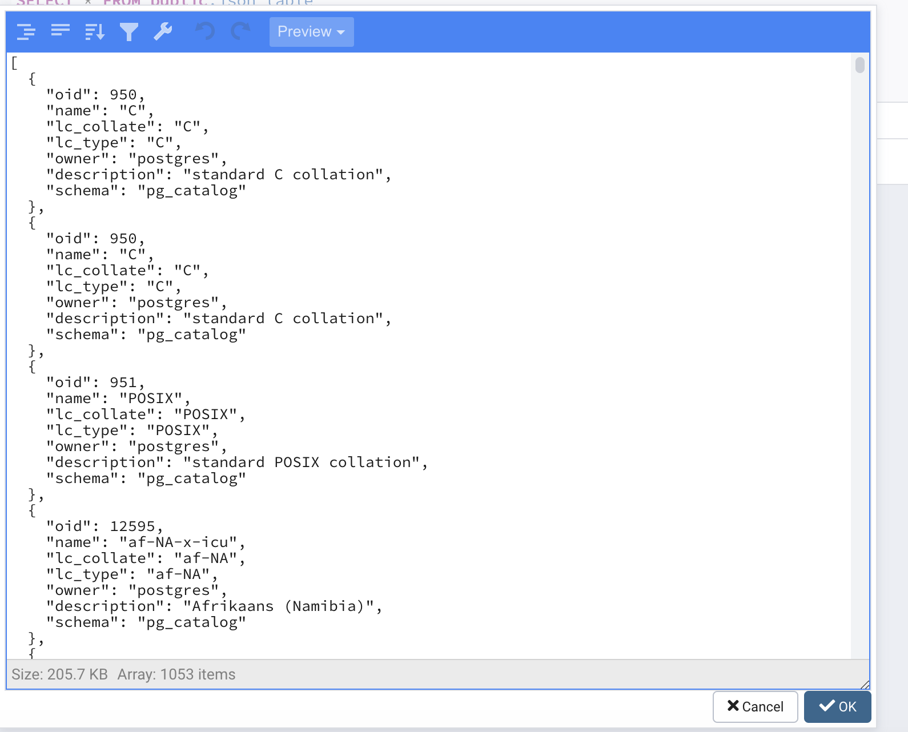
Task: Click the "Afrikaans (Namibia)" description value
Action: tap(279, 606)
